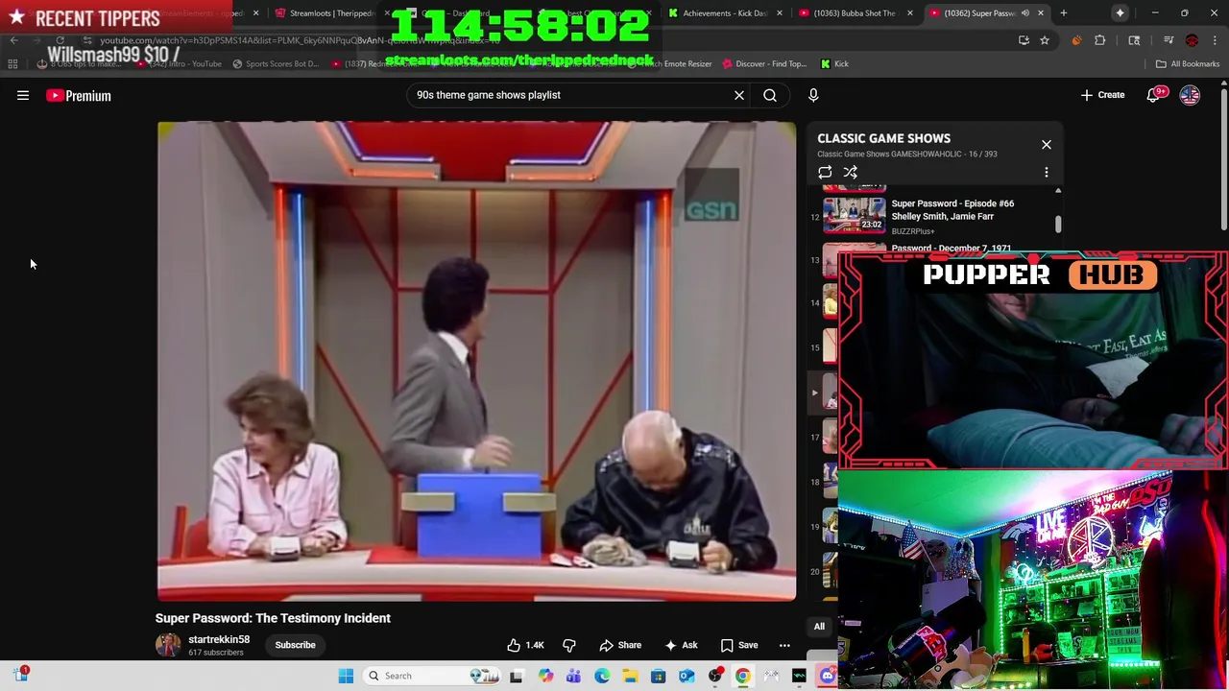Open Task View on taskbar
The image size is (1229, 691).
(517, 676)
